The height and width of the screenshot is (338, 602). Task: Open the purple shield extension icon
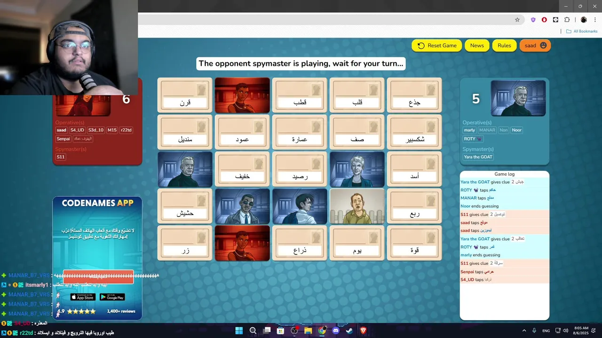coord(533,20)
